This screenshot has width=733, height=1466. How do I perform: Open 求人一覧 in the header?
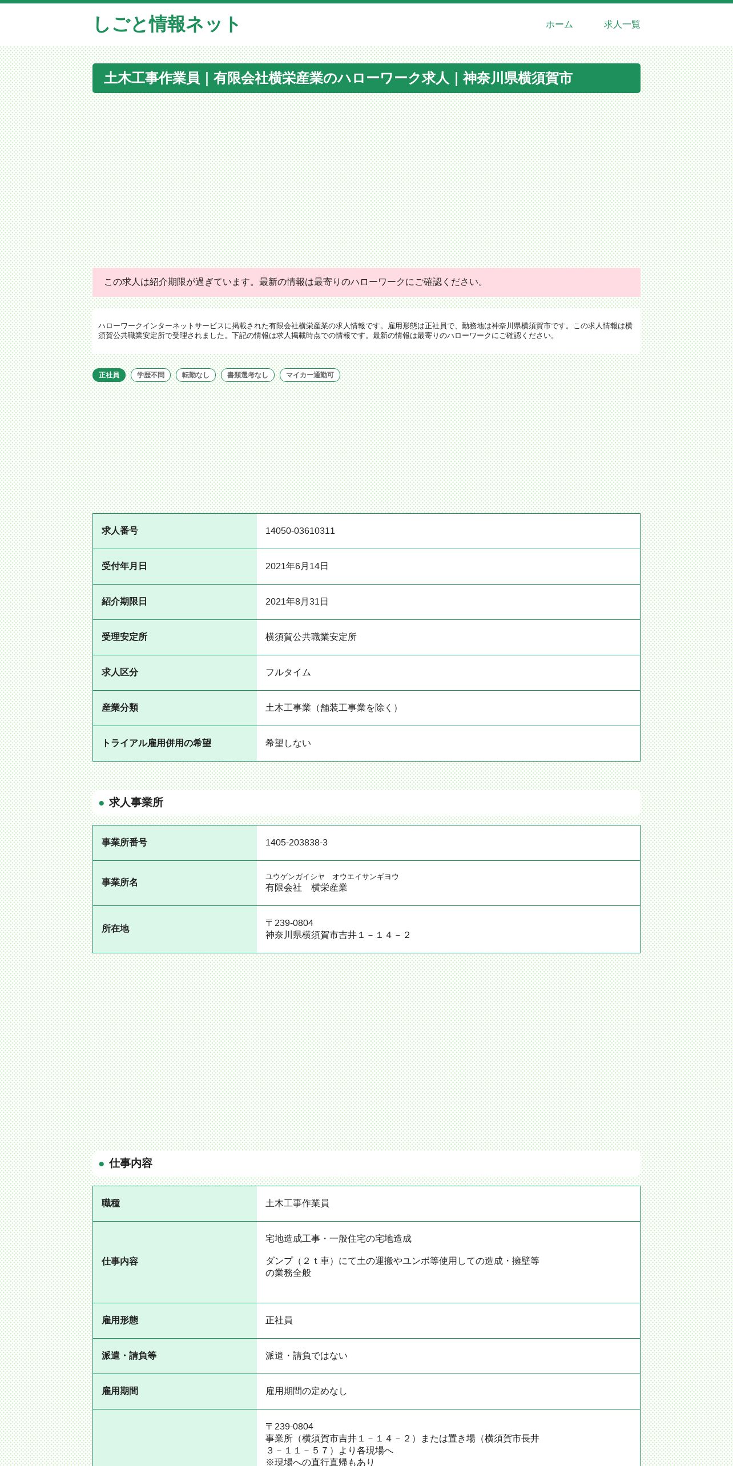[622, 25]
